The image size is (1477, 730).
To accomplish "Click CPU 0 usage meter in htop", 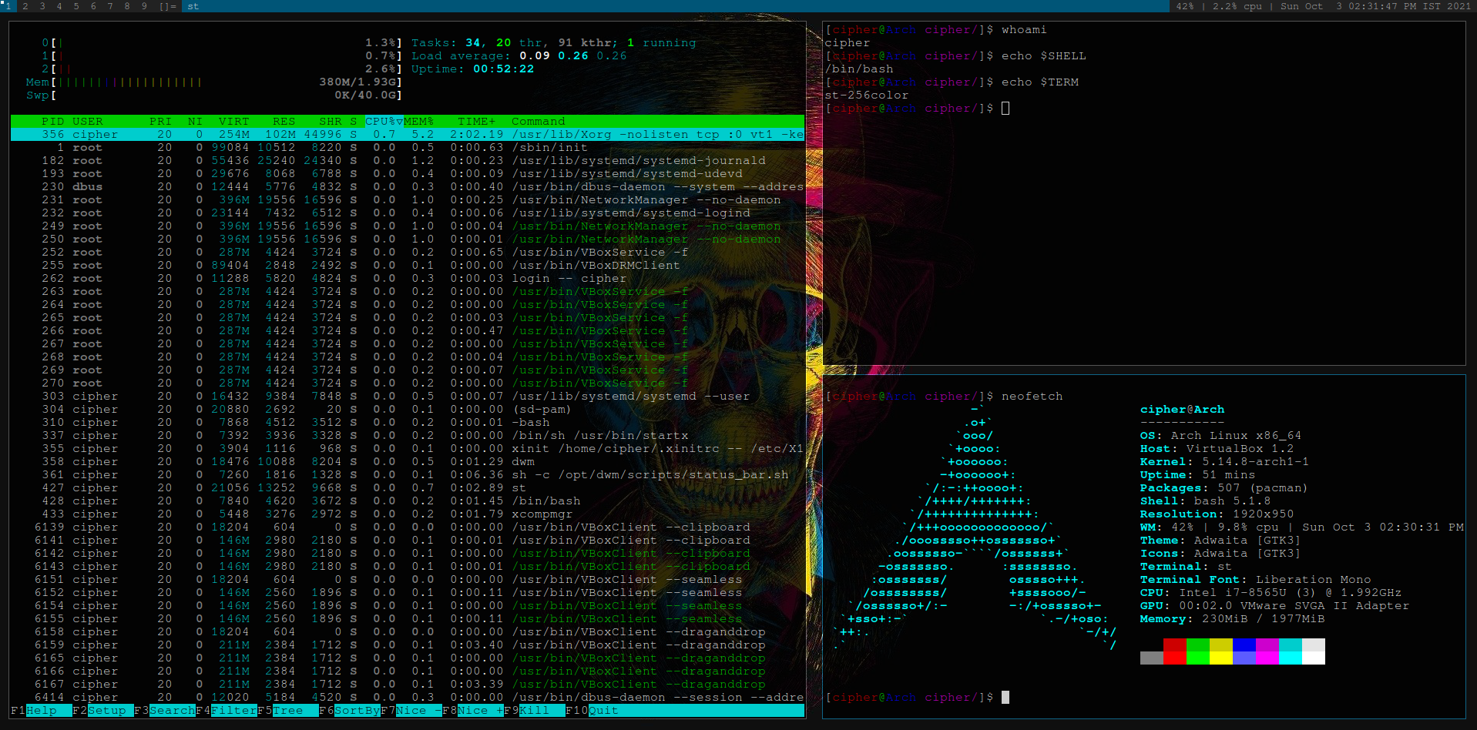I will pyautogui.click(x=223, y=43).
